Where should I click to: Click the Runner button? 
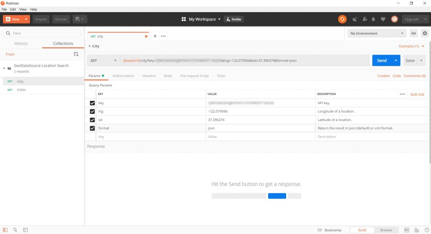tap(61, 19)
